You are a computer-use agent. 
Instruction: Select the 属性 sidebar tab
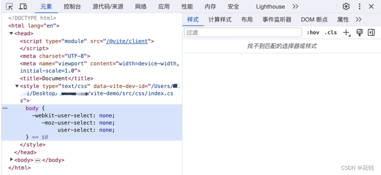coord(343,19)
